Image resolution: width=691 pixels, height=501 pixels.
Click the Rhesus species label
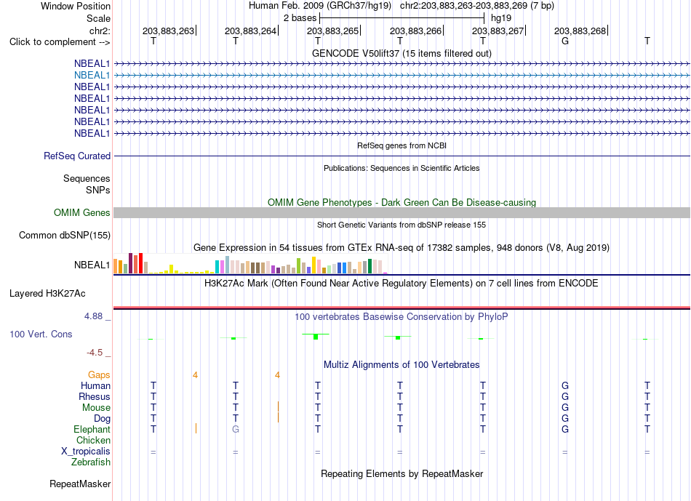(95, 397)
